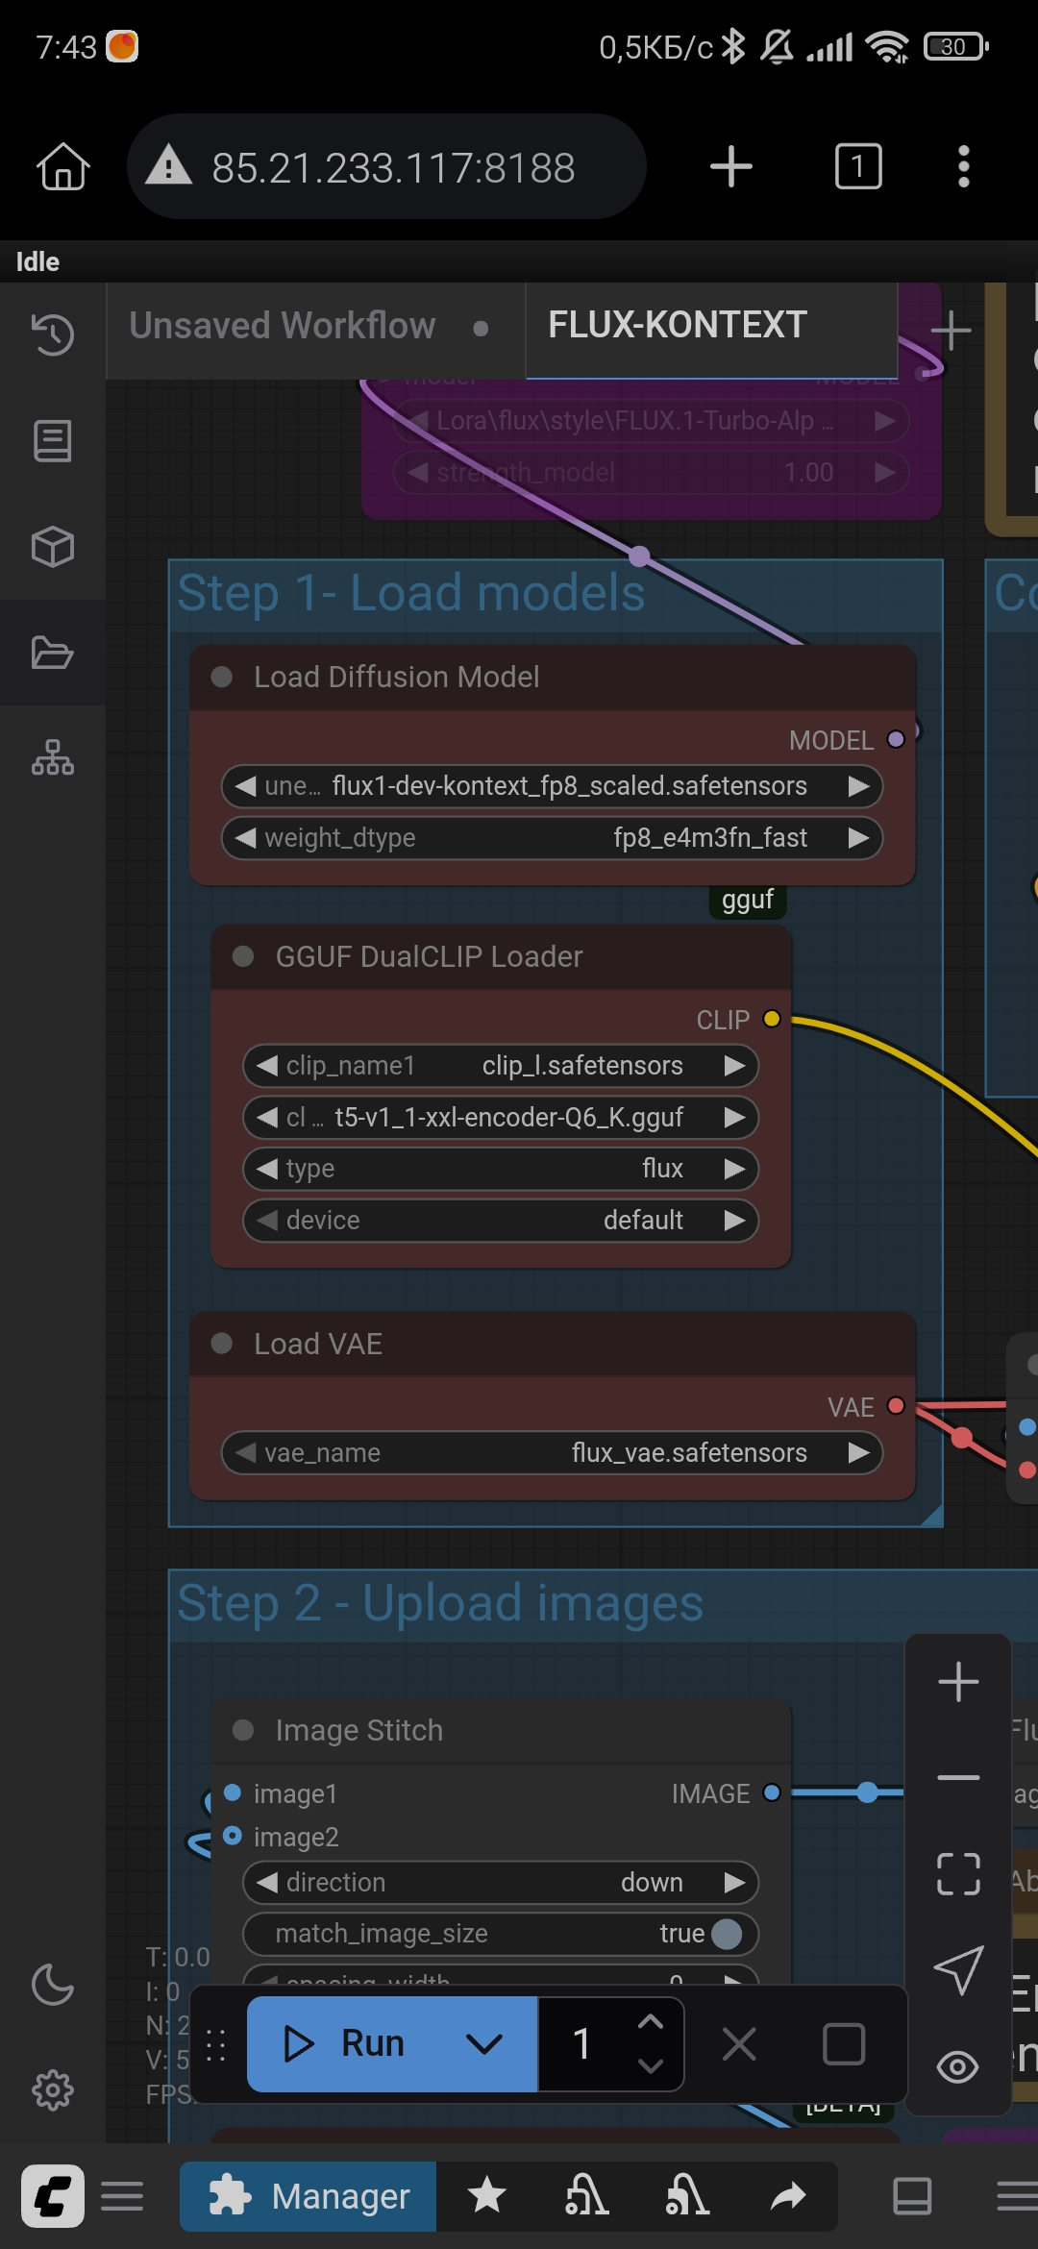Open clip_name1 selector
Image resolution: width=1038 pixels, height=2249 pixels.
(501, 1066)
